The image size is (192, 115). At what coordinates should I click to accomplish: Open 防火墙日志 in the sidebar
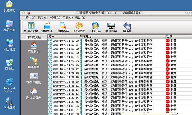(34, 94)
